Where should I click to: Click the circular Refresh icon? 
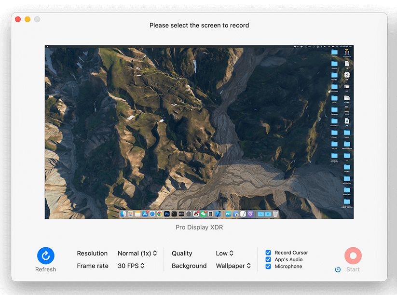pos(45,255)
